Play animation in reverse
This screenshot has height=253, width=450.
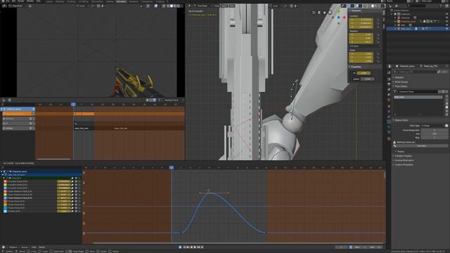coord(191,247)
